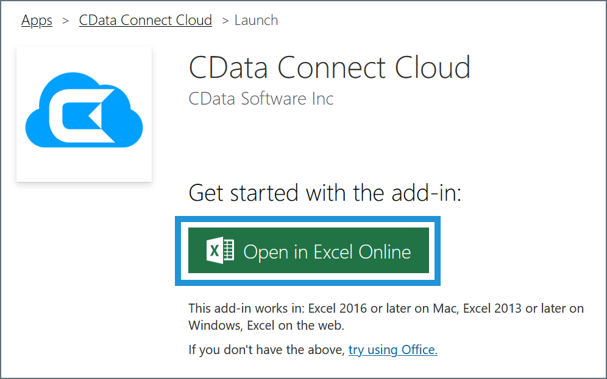Click the CData Software Inc publisher name

[x=261, y=99]
